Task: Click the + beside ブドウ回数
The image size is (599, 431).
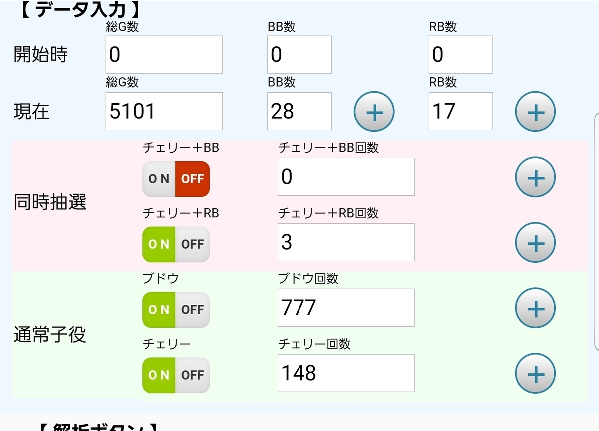Action: click(535, 308)
